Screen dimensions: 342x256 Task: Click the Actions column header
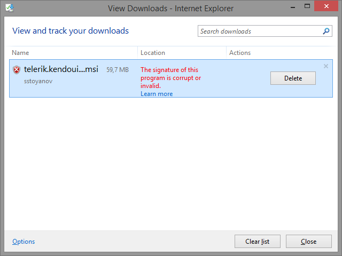(240, 53)
